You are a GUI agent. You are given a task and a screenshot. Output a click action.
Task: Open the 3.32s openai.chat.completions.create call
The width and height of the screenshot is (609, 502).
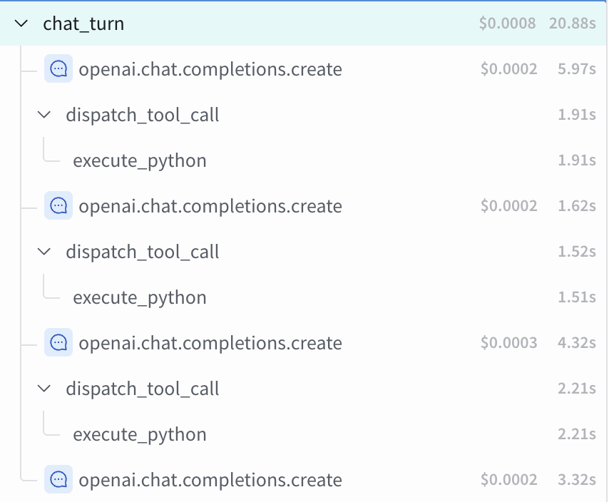pyautogui.click(x=210, y=480)
